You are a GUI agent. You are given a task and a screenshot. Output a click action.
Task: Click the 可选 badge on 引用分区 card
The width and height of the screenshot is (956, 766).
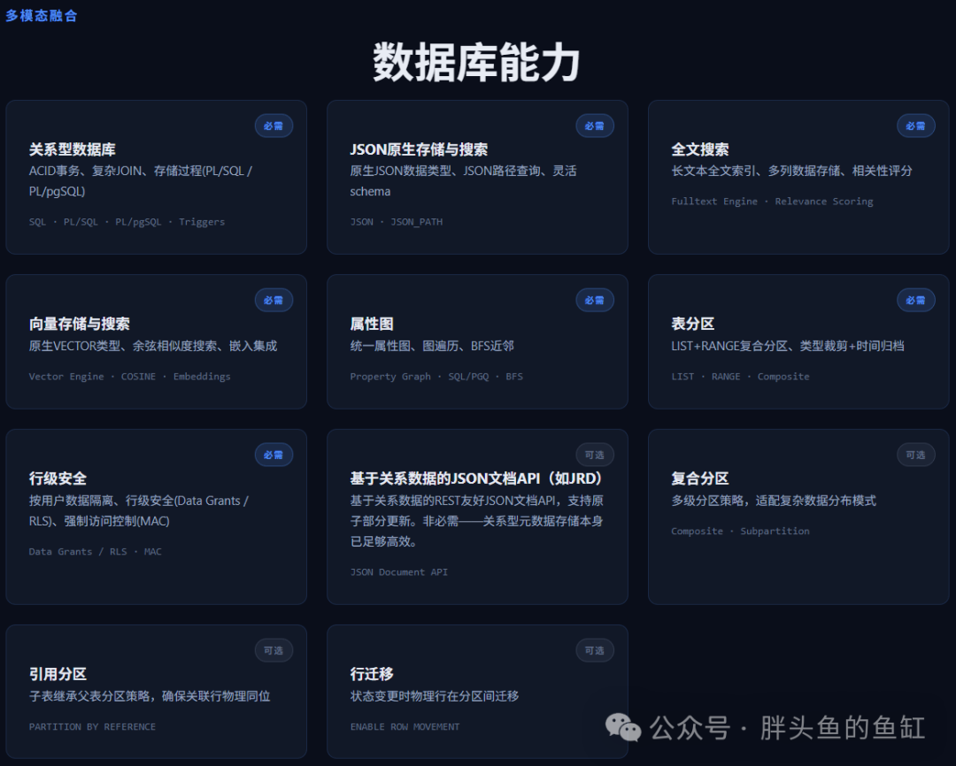tap(274, 651)
